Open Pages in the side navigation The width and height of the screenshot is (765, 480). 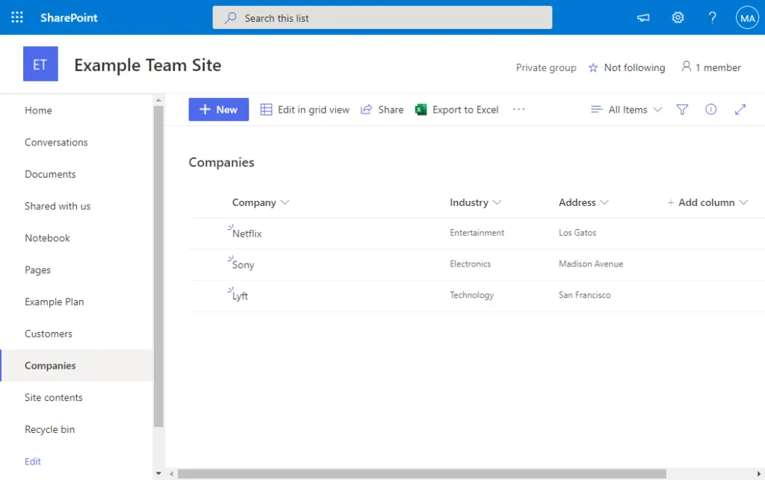(x=37, y=270)
